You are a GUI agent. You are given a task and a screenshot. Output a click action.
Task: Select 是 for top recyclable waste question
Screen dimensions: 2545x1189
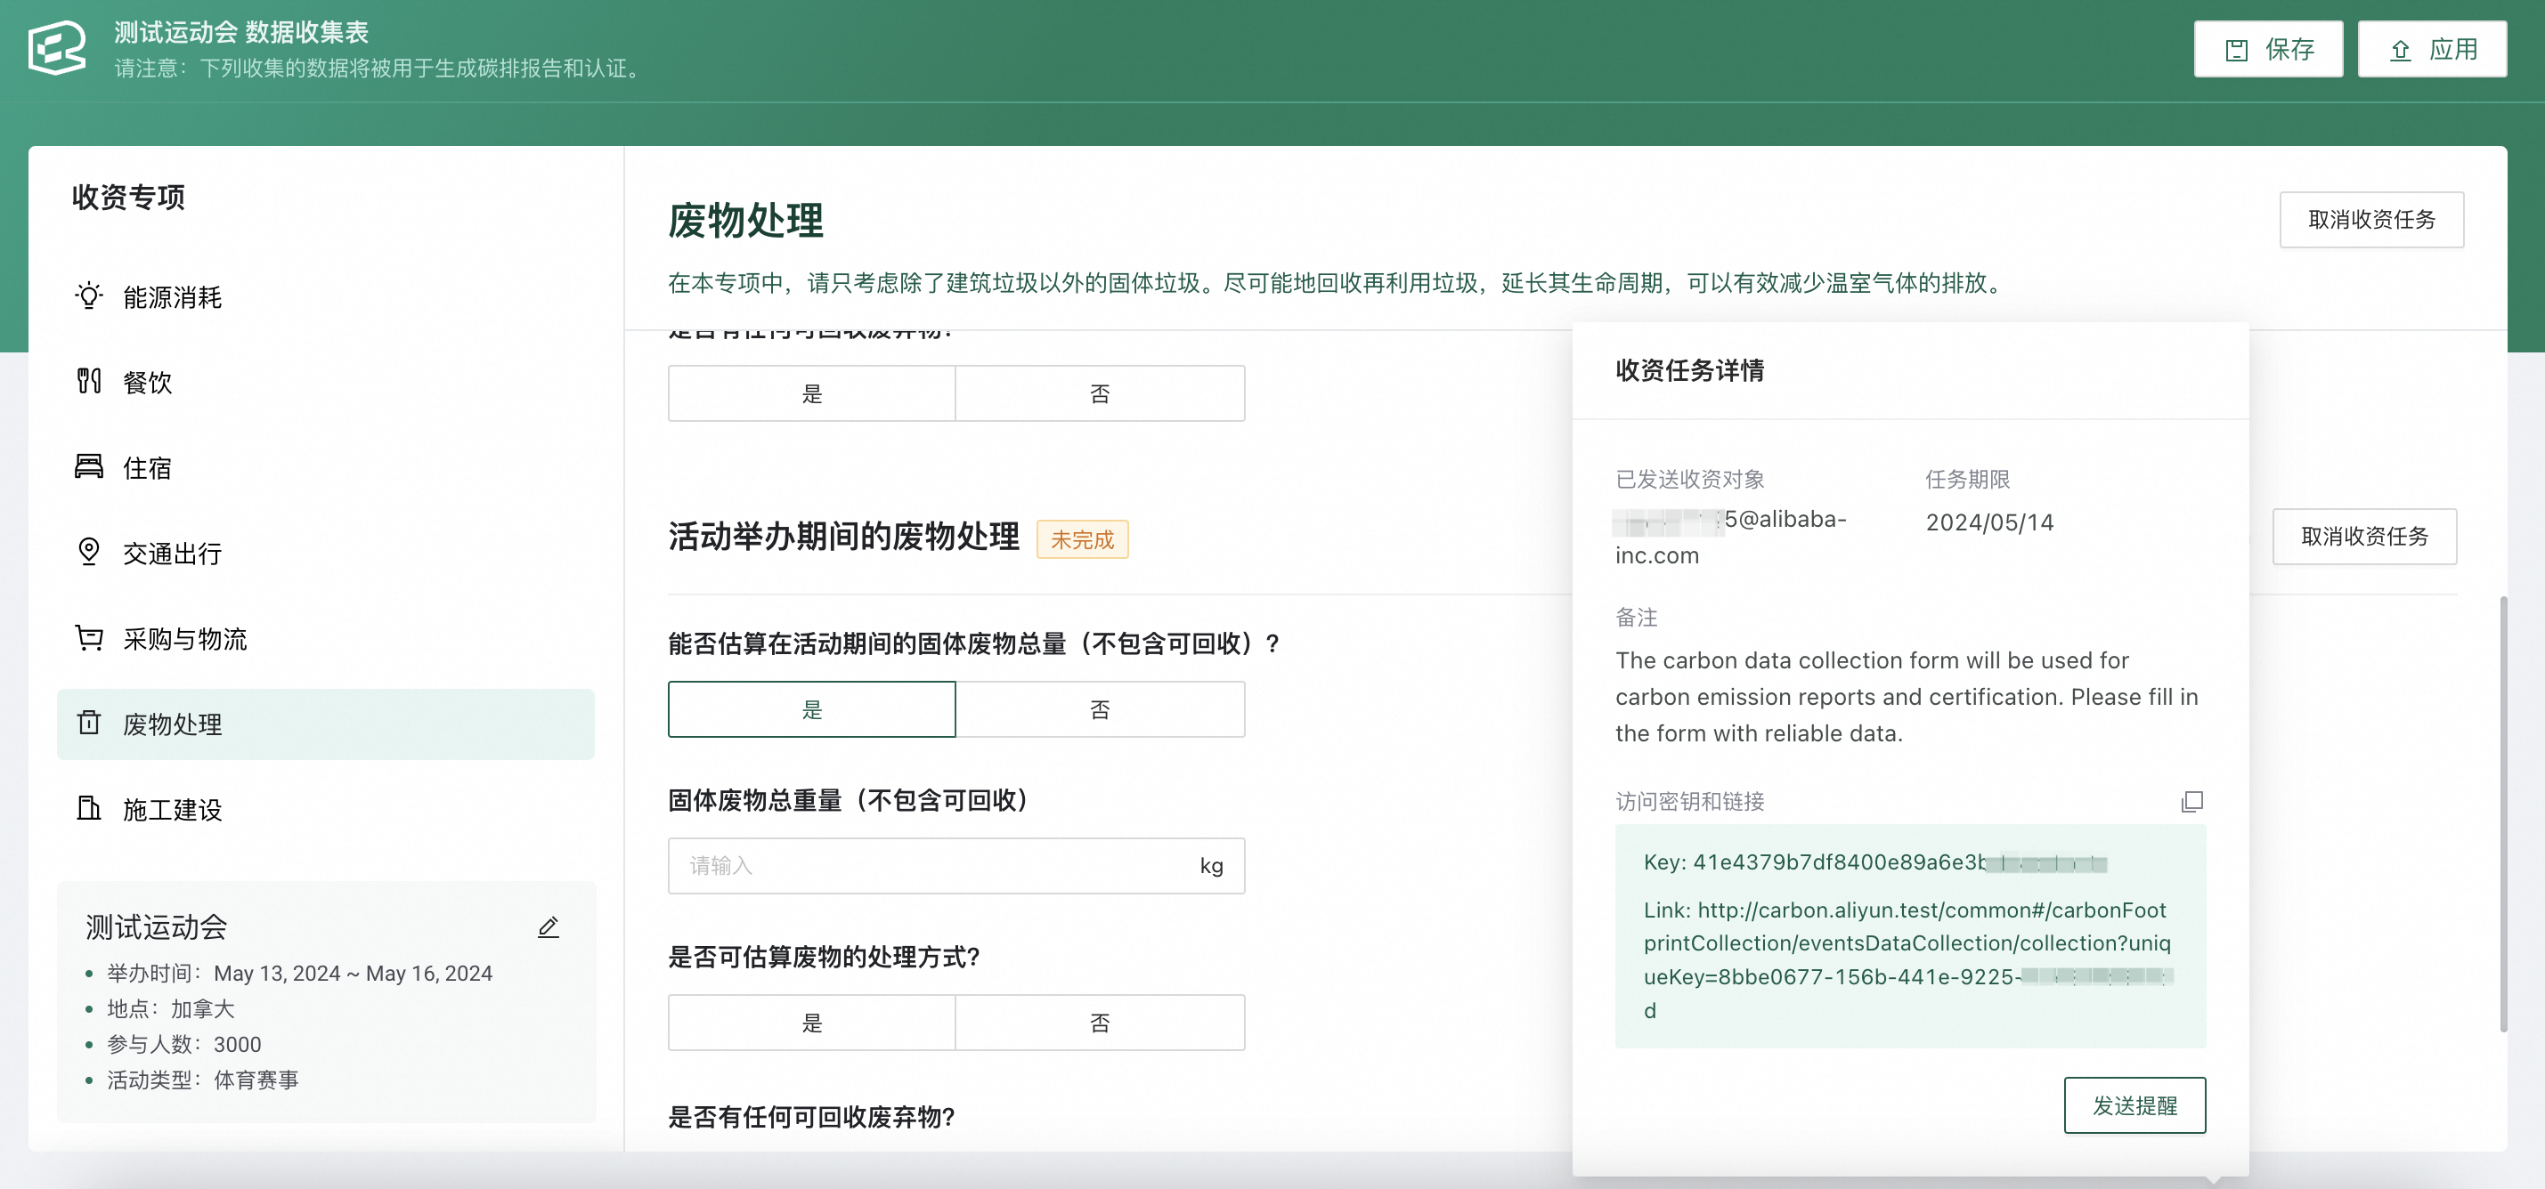(x=811, y=393)
